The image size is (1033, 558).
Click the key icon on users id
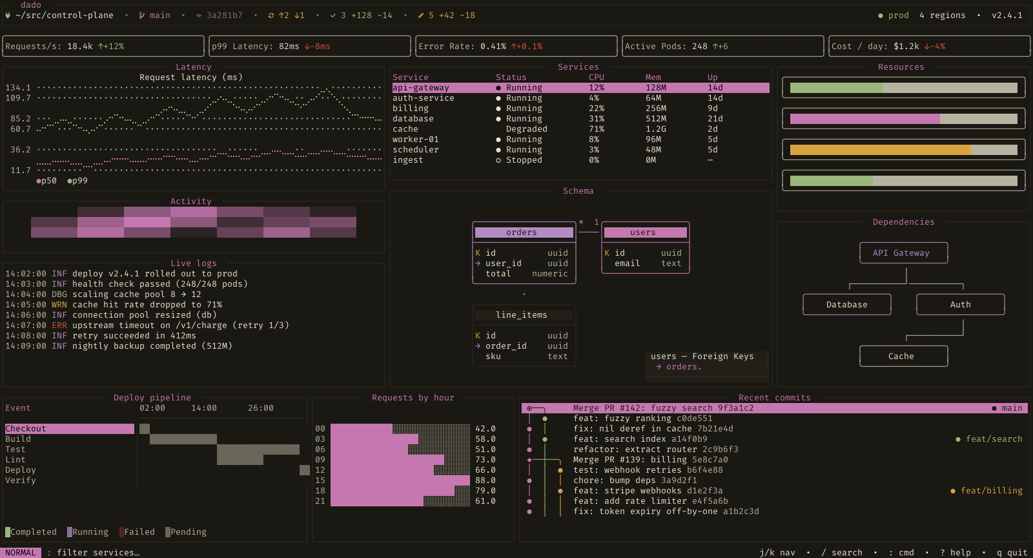(607, 253)
